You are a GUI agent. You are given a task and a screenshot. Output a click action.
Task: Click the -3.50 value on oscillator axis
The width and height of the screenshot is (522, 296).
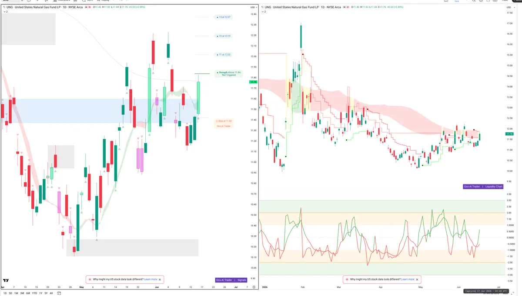pos(509,281)
